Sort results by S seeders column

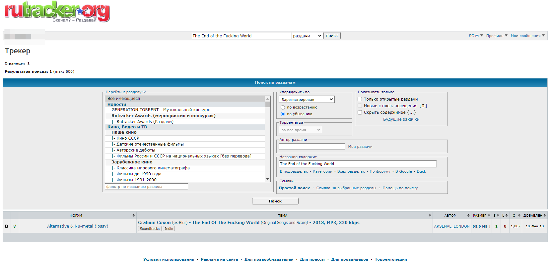[496, 215]
